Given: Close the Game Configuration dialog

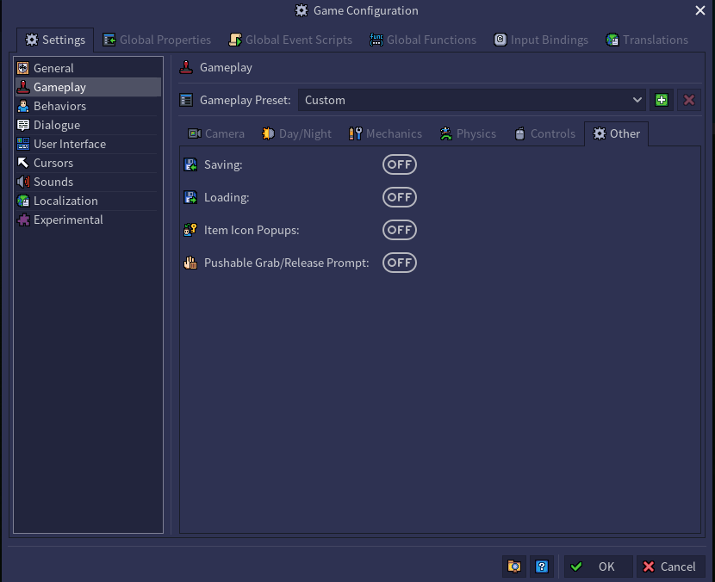Looking at the screenshot, I should coord(700,10).
